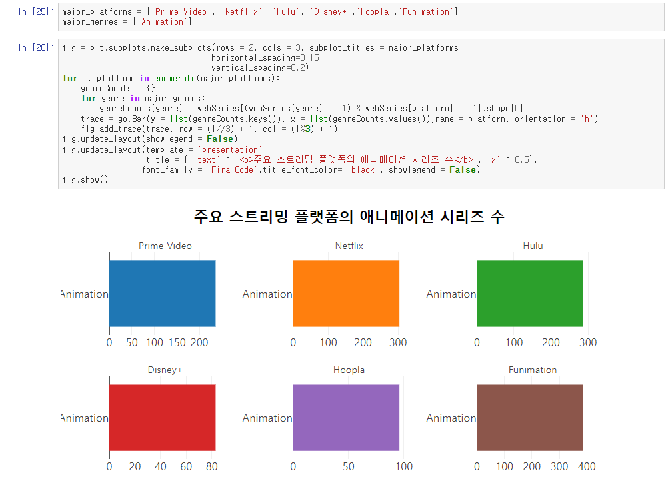
Task: Click the vertical_spacing=0.2 argument
Action: tap(260, 67)
